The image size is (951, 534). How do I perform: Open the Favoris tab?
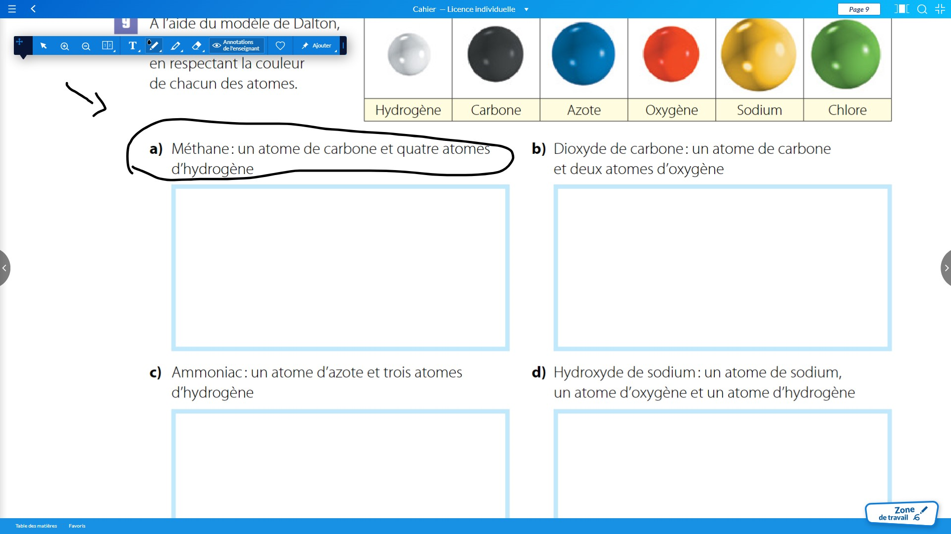77,526
